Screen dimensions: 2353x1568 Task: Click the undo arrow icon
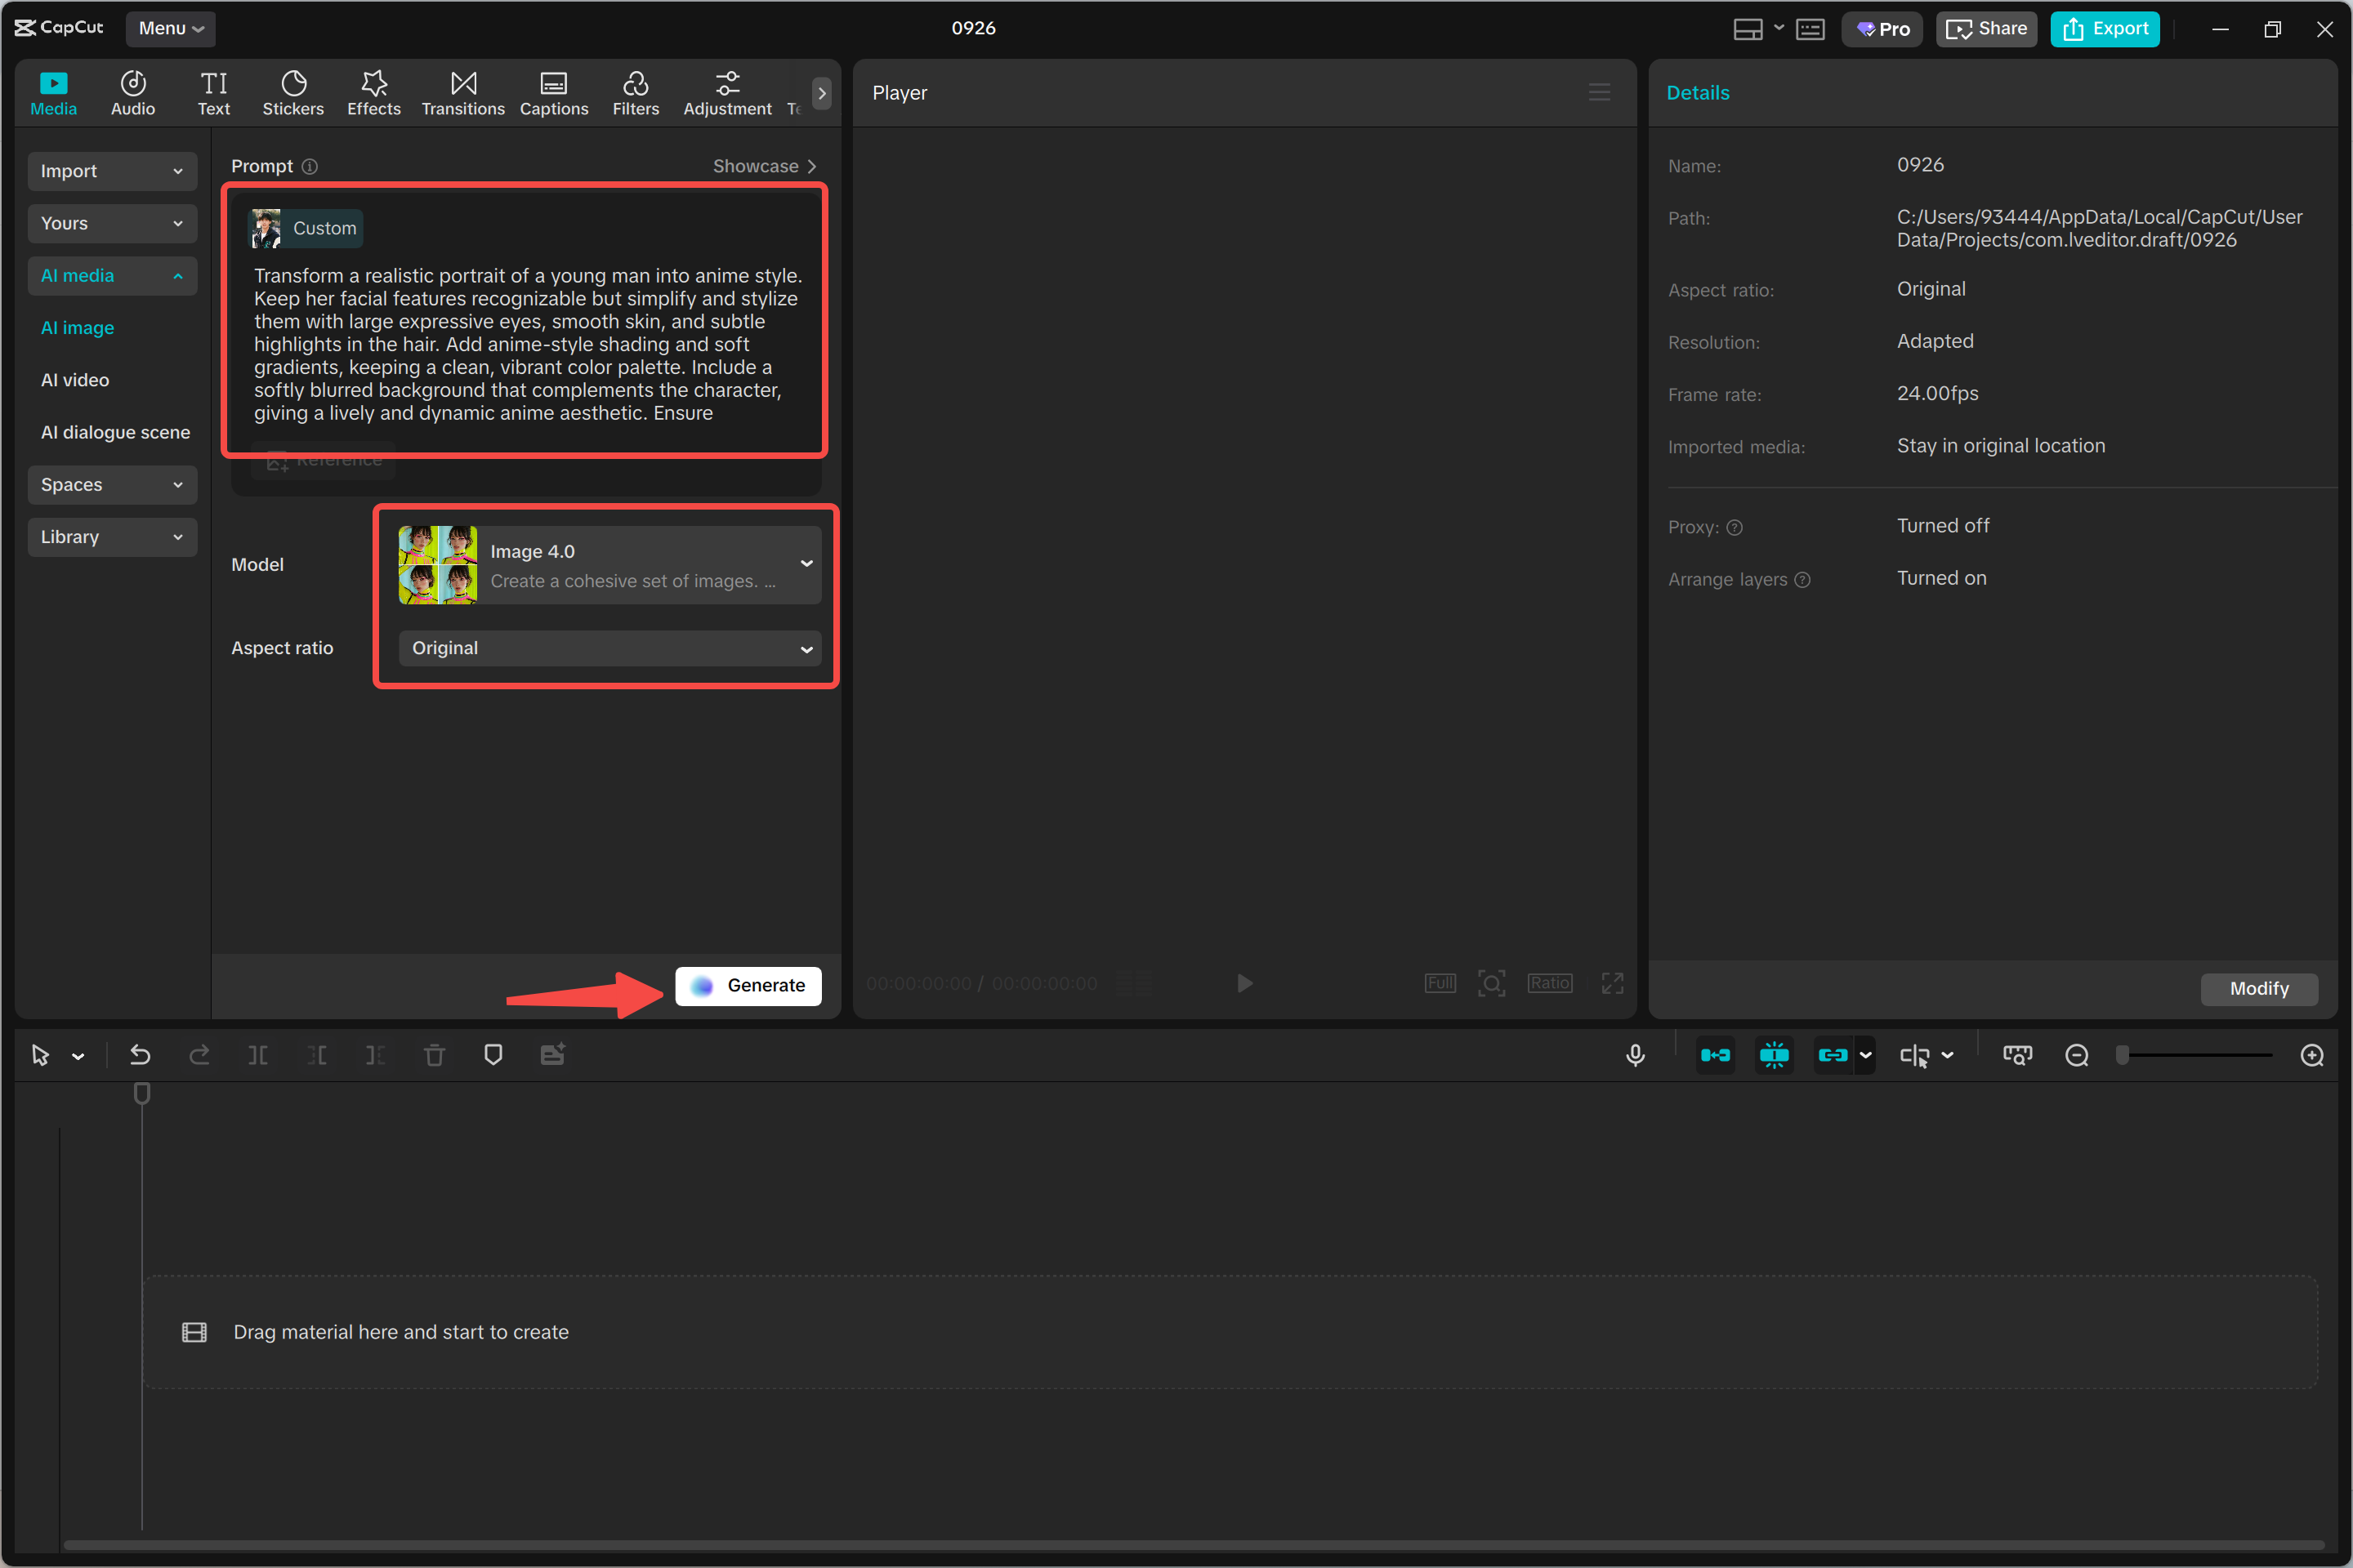coord(140,1055)
